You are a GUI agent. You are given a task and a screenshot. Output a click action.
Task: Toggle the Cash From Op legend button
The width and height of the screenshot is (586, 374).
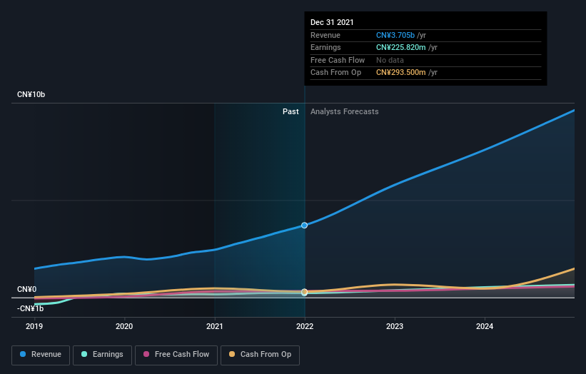(x=260, y=355)
